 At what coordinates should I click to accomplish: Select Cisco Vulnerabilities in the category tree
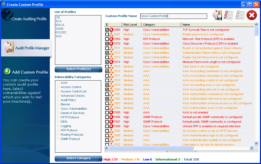[74, 109]
